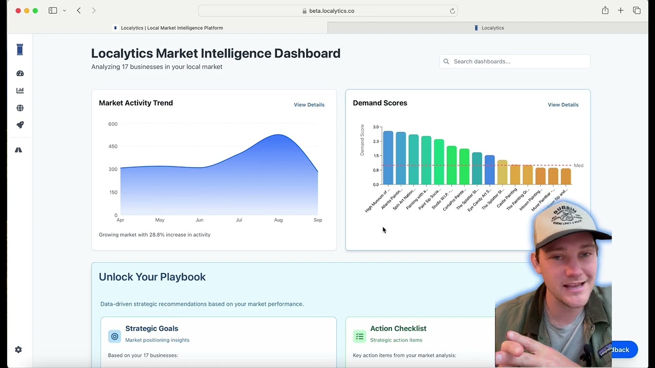
Task: Reload the page in Safari
Action: 452,11
